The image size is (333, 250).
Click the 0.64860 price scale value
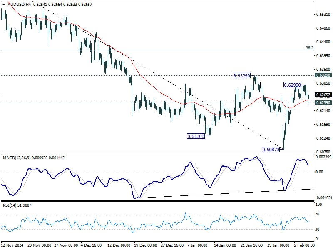[323, 28]
